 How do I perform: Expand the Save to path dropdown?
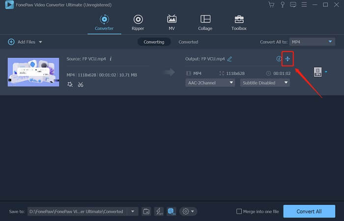(133, 211)
